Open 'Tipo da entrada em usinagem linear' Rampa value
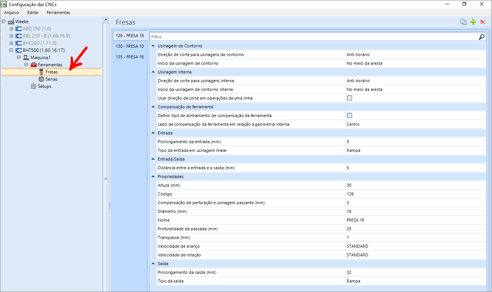This screenshot has height=292, width=492. pos(416,150)
